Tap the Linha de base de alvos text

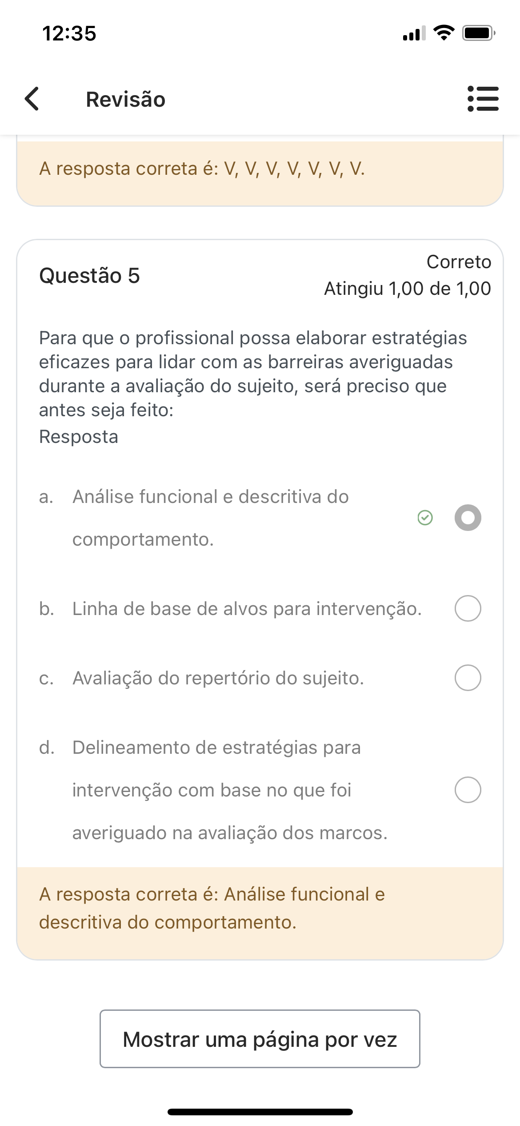pyautogui.click(x=247, y=609)
